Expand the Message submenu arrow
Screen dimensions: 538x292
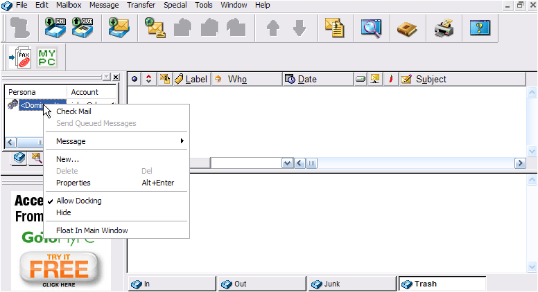coord(182,141)
